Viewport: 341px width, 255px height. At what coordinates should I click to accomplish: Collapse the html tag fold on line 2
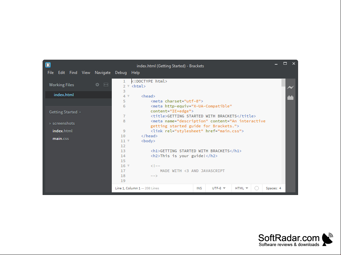tap(128, 86)
